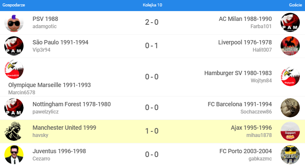
Task: Click adamgotic's mohawk sunglasses avatar
Action: tap(14, 23)
